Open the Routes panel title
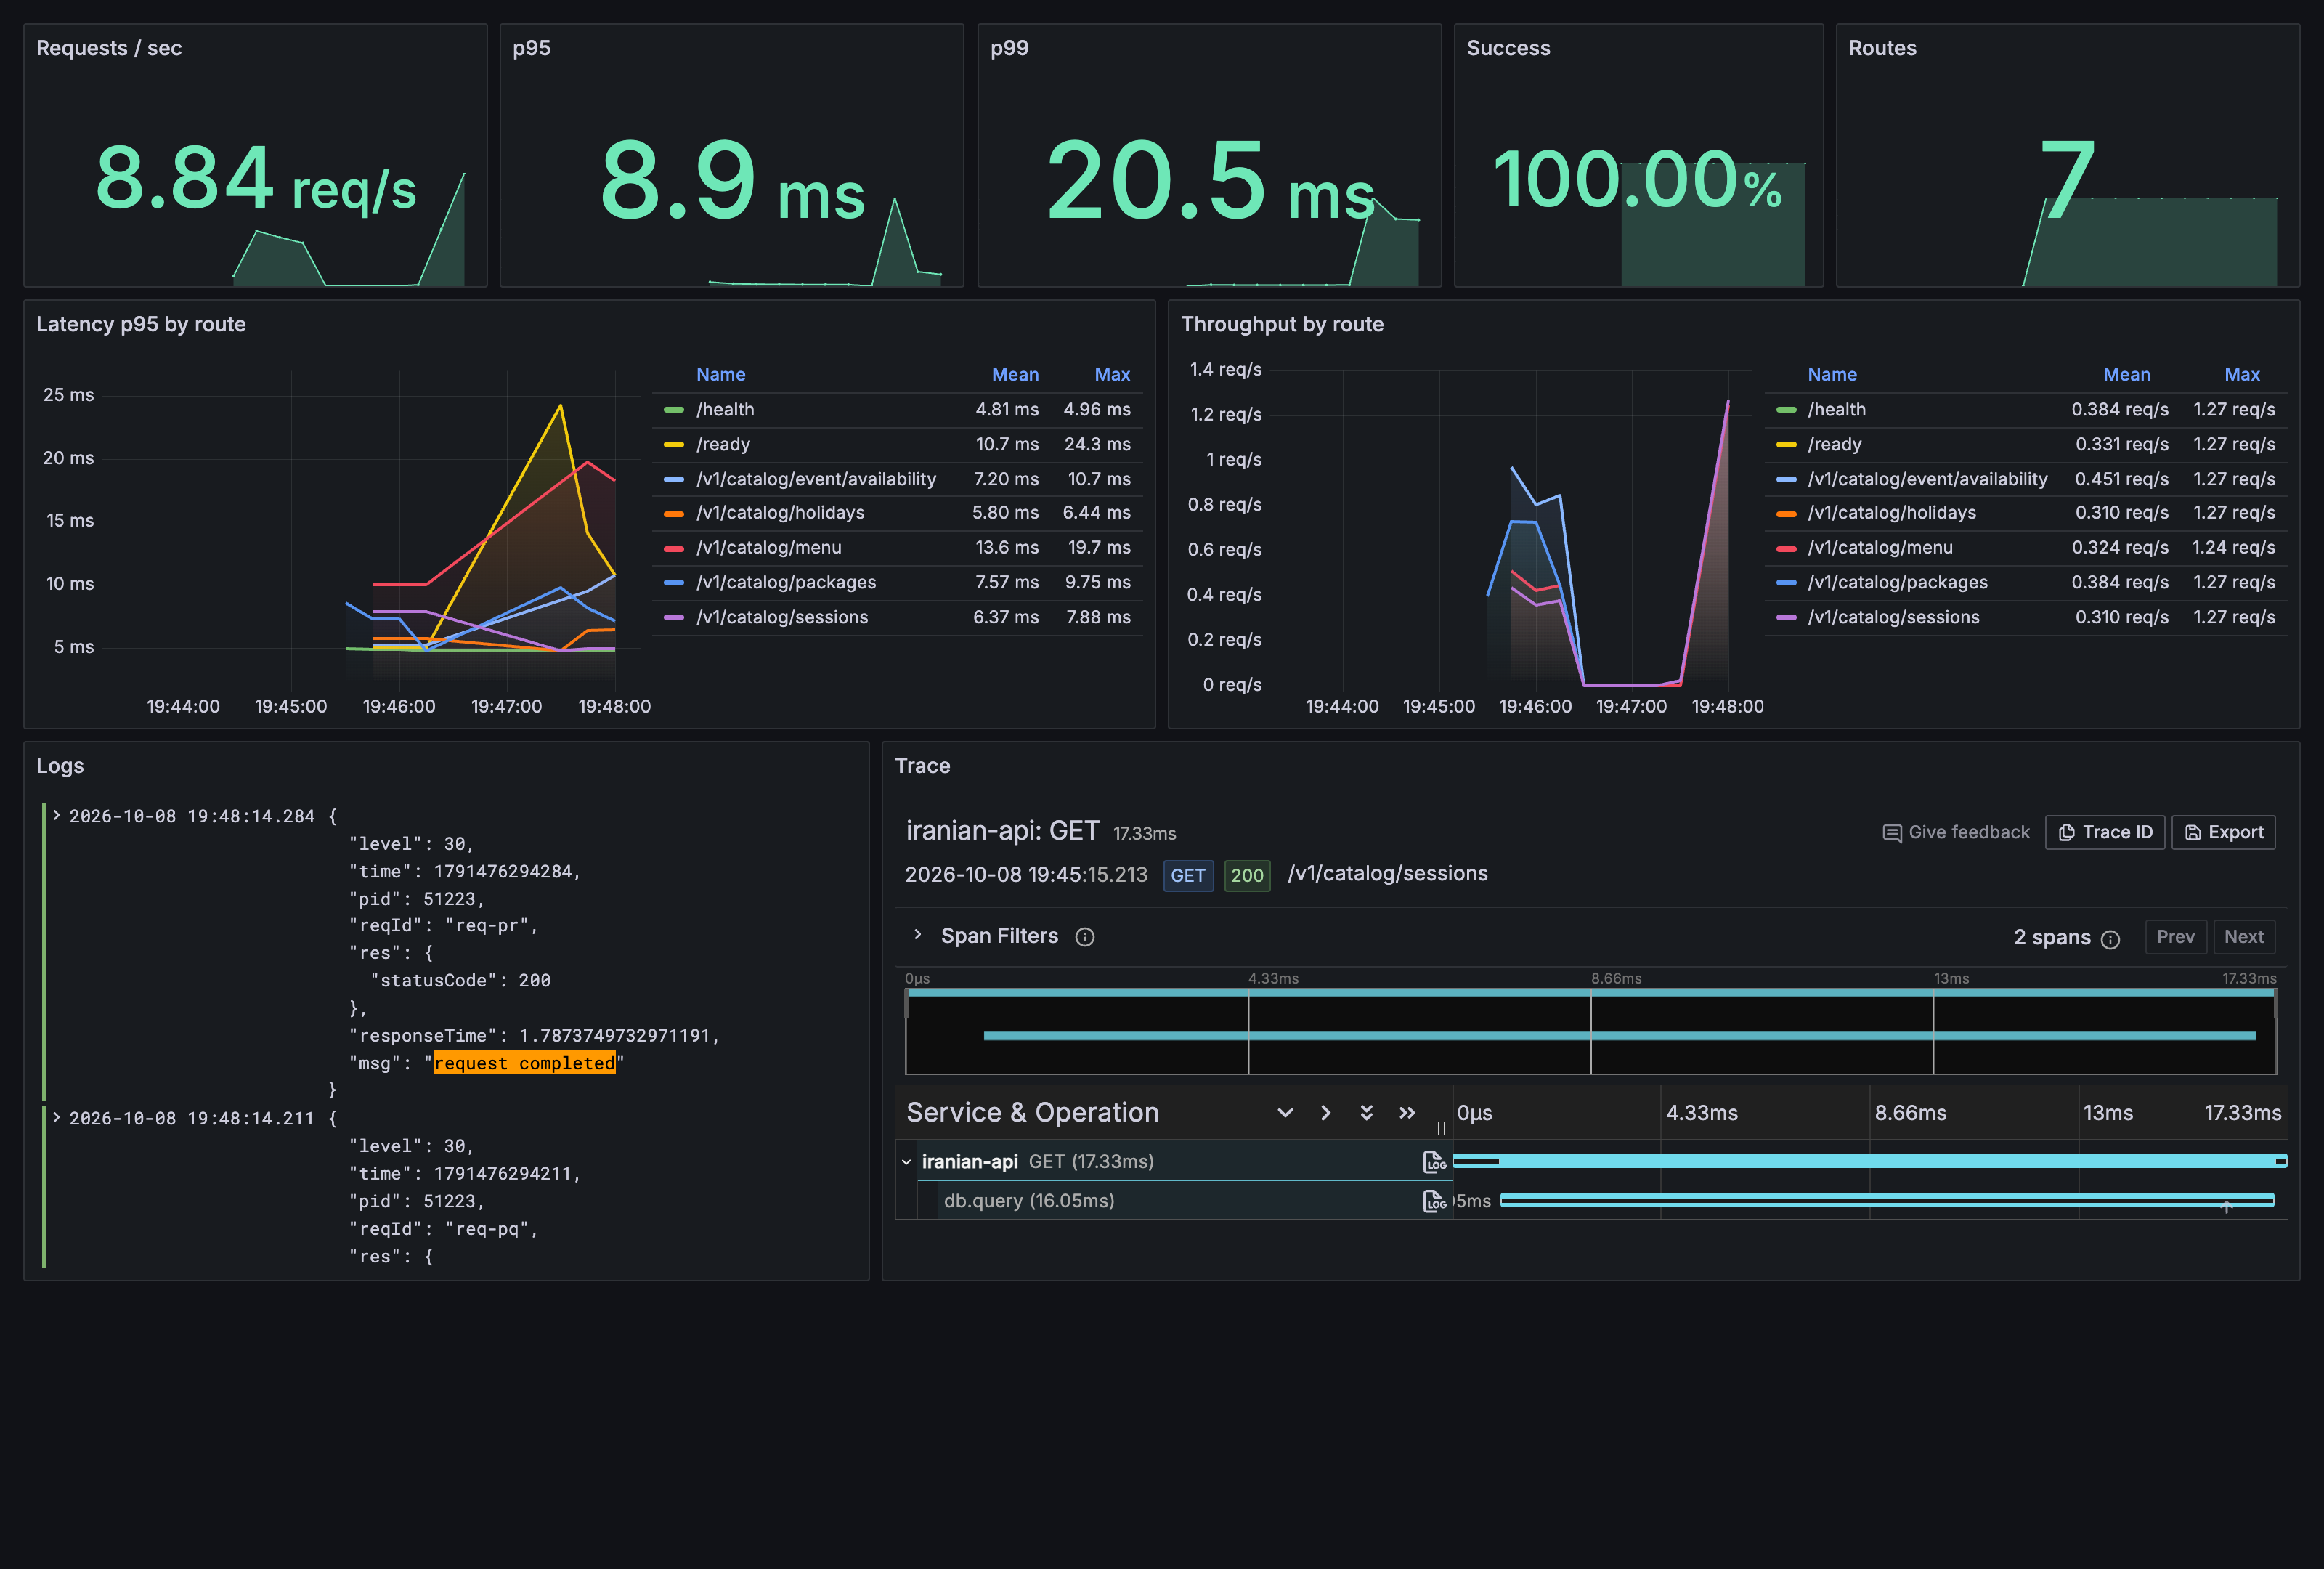The width and height of the screenshot is (2324, 1569). click(x=1882, y=48)
